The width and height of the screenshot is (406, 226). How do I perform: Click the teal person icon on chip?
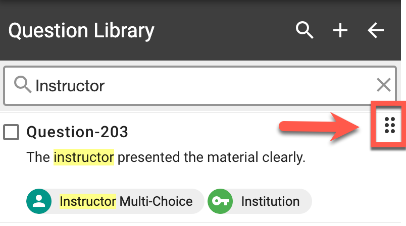[x=39, y=201]
